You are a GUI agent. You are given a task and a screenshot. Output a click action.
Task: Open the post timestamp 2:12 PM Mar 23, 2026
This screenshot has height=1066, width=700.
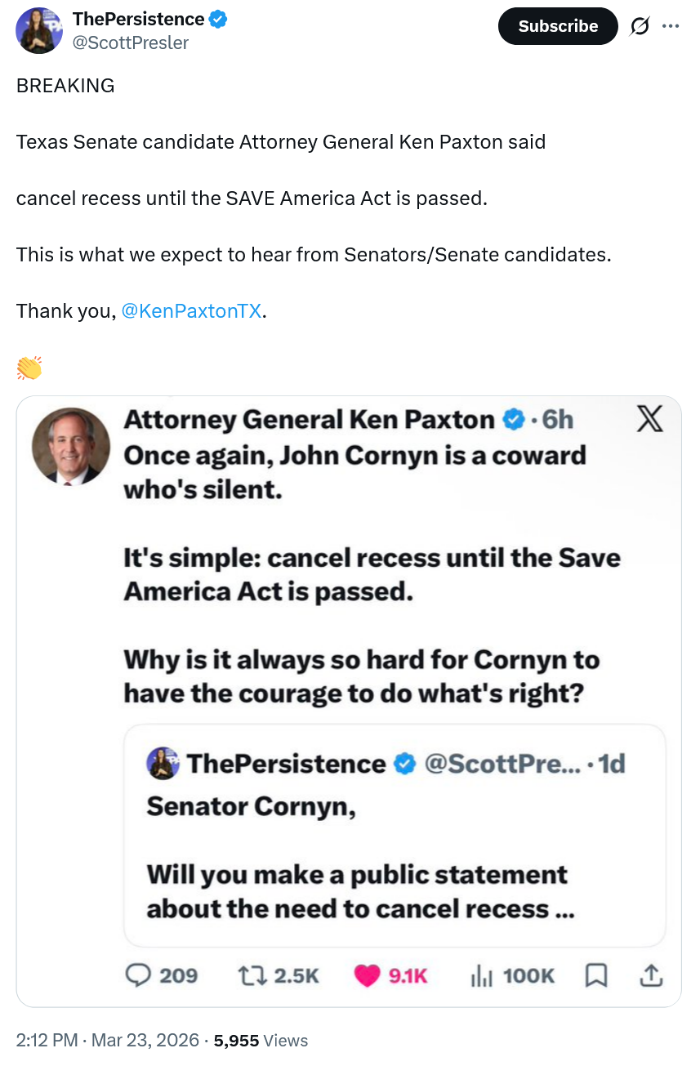pos(108,1040)
